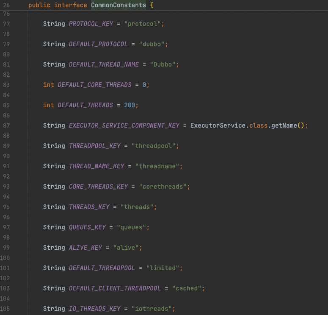The height and width of the screenshot is (315, 328).
Task: Click the IO_THREADS_KEY constant
Action: pyautogui.click(x=95, y=309)
